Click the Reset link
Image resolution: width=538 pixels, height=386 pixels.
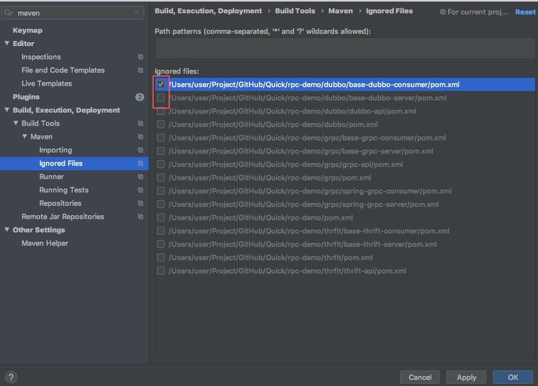tap(525, 12)
